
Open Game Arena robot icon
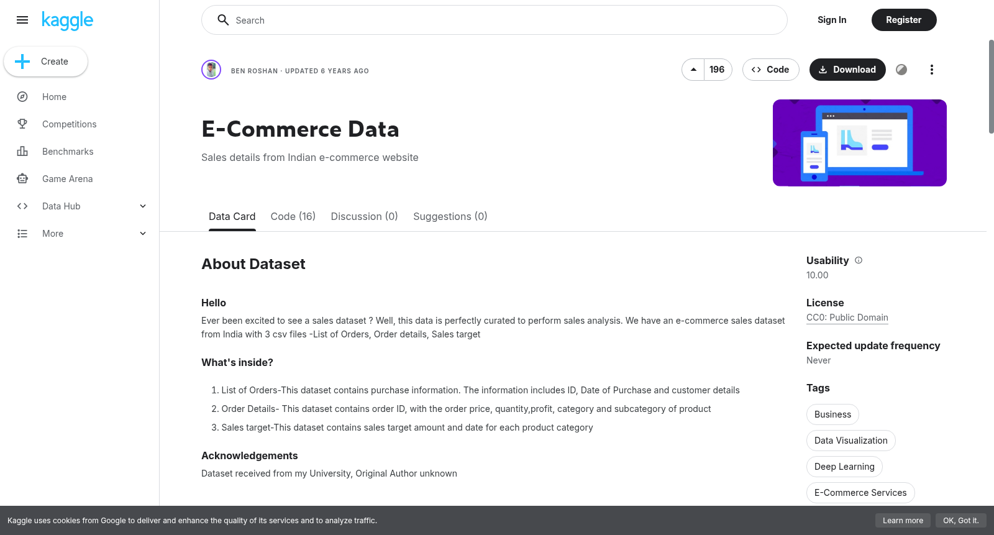click(22, 179)
